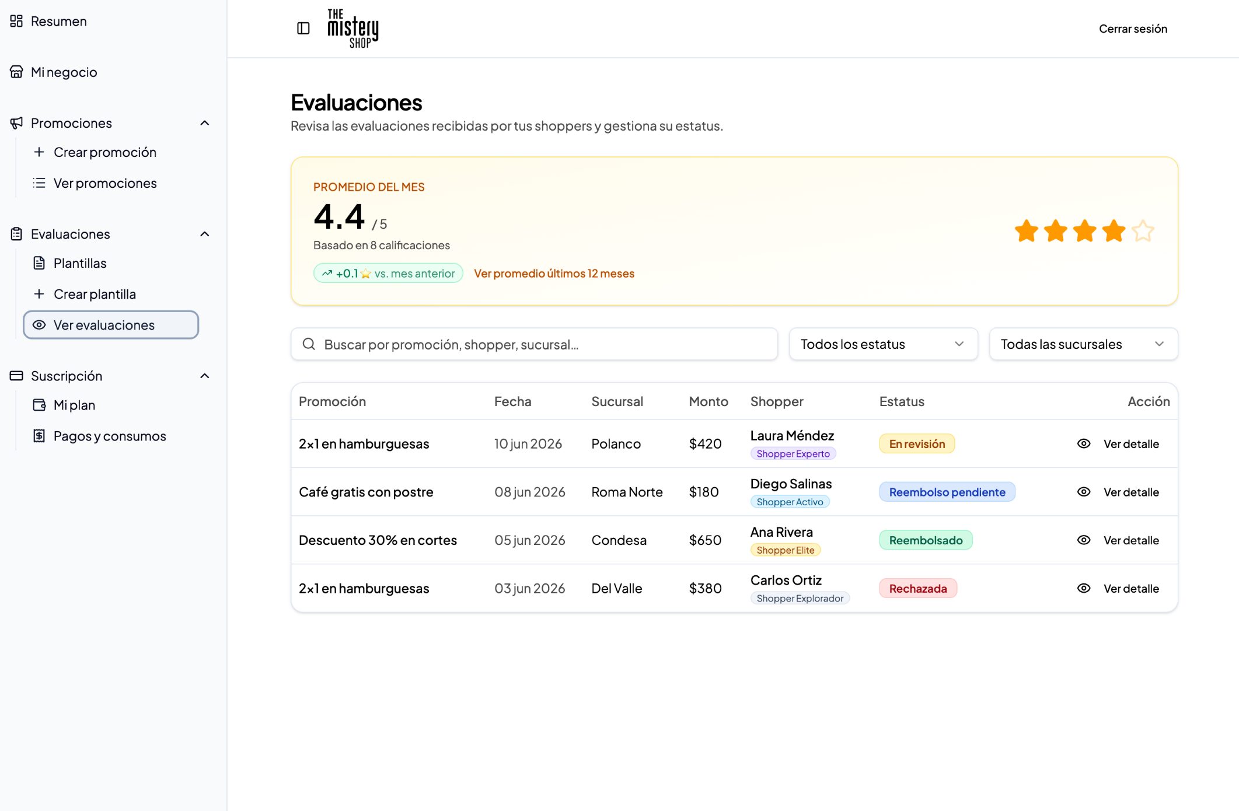
Task: Collapse the Promociones sidebar section
Action: click(204, 123)
